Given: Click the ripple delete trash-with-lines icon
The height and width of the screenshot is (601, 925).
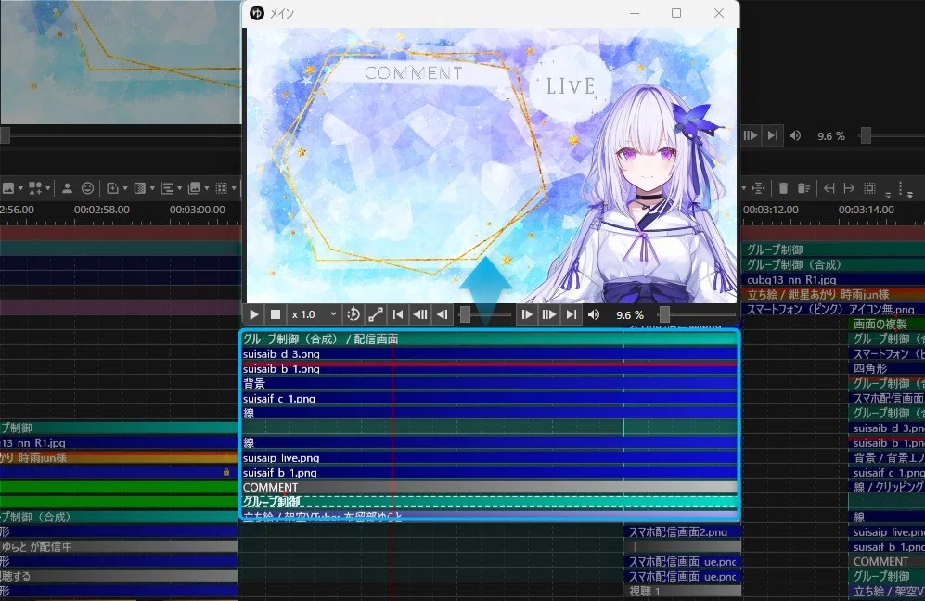Looking at the screenshot, I should pyautogui.click(x=803, y=188).
